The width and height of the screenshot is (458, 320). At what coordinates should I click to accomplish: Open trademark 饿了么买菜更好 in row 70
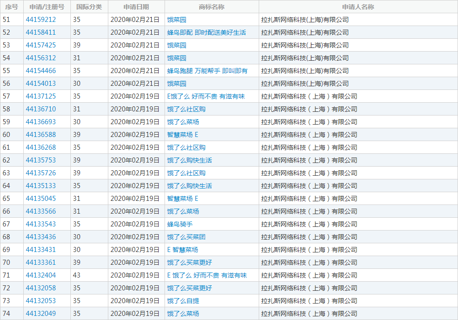coord(189,262)
